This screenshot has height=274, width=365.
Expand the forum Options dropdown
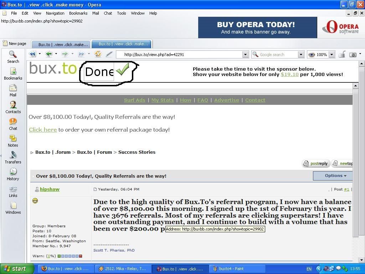coord(333,176)
